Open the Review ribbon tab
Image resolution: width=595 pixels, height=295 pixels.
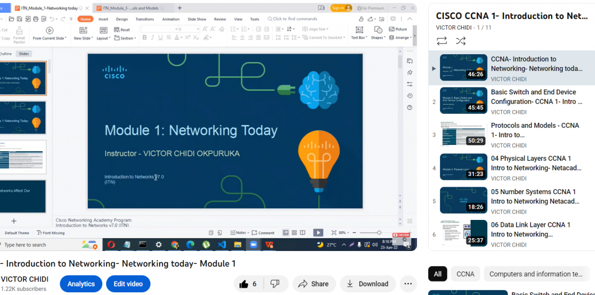(220, 19)
